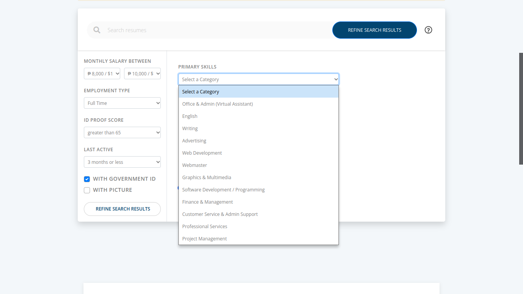
Task: Select Project Management from the list
Action: point(258,238)
